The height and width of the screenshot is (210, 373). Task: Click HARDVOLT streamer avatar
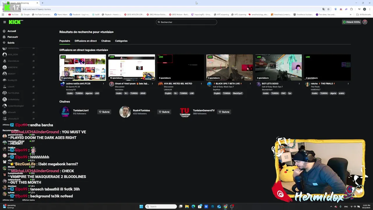click(x=307, y=84)
